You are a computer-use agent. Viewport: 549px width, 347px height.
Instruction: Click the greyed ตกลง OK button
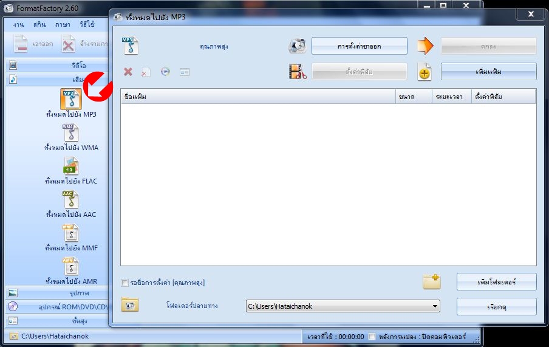[488, 46]
